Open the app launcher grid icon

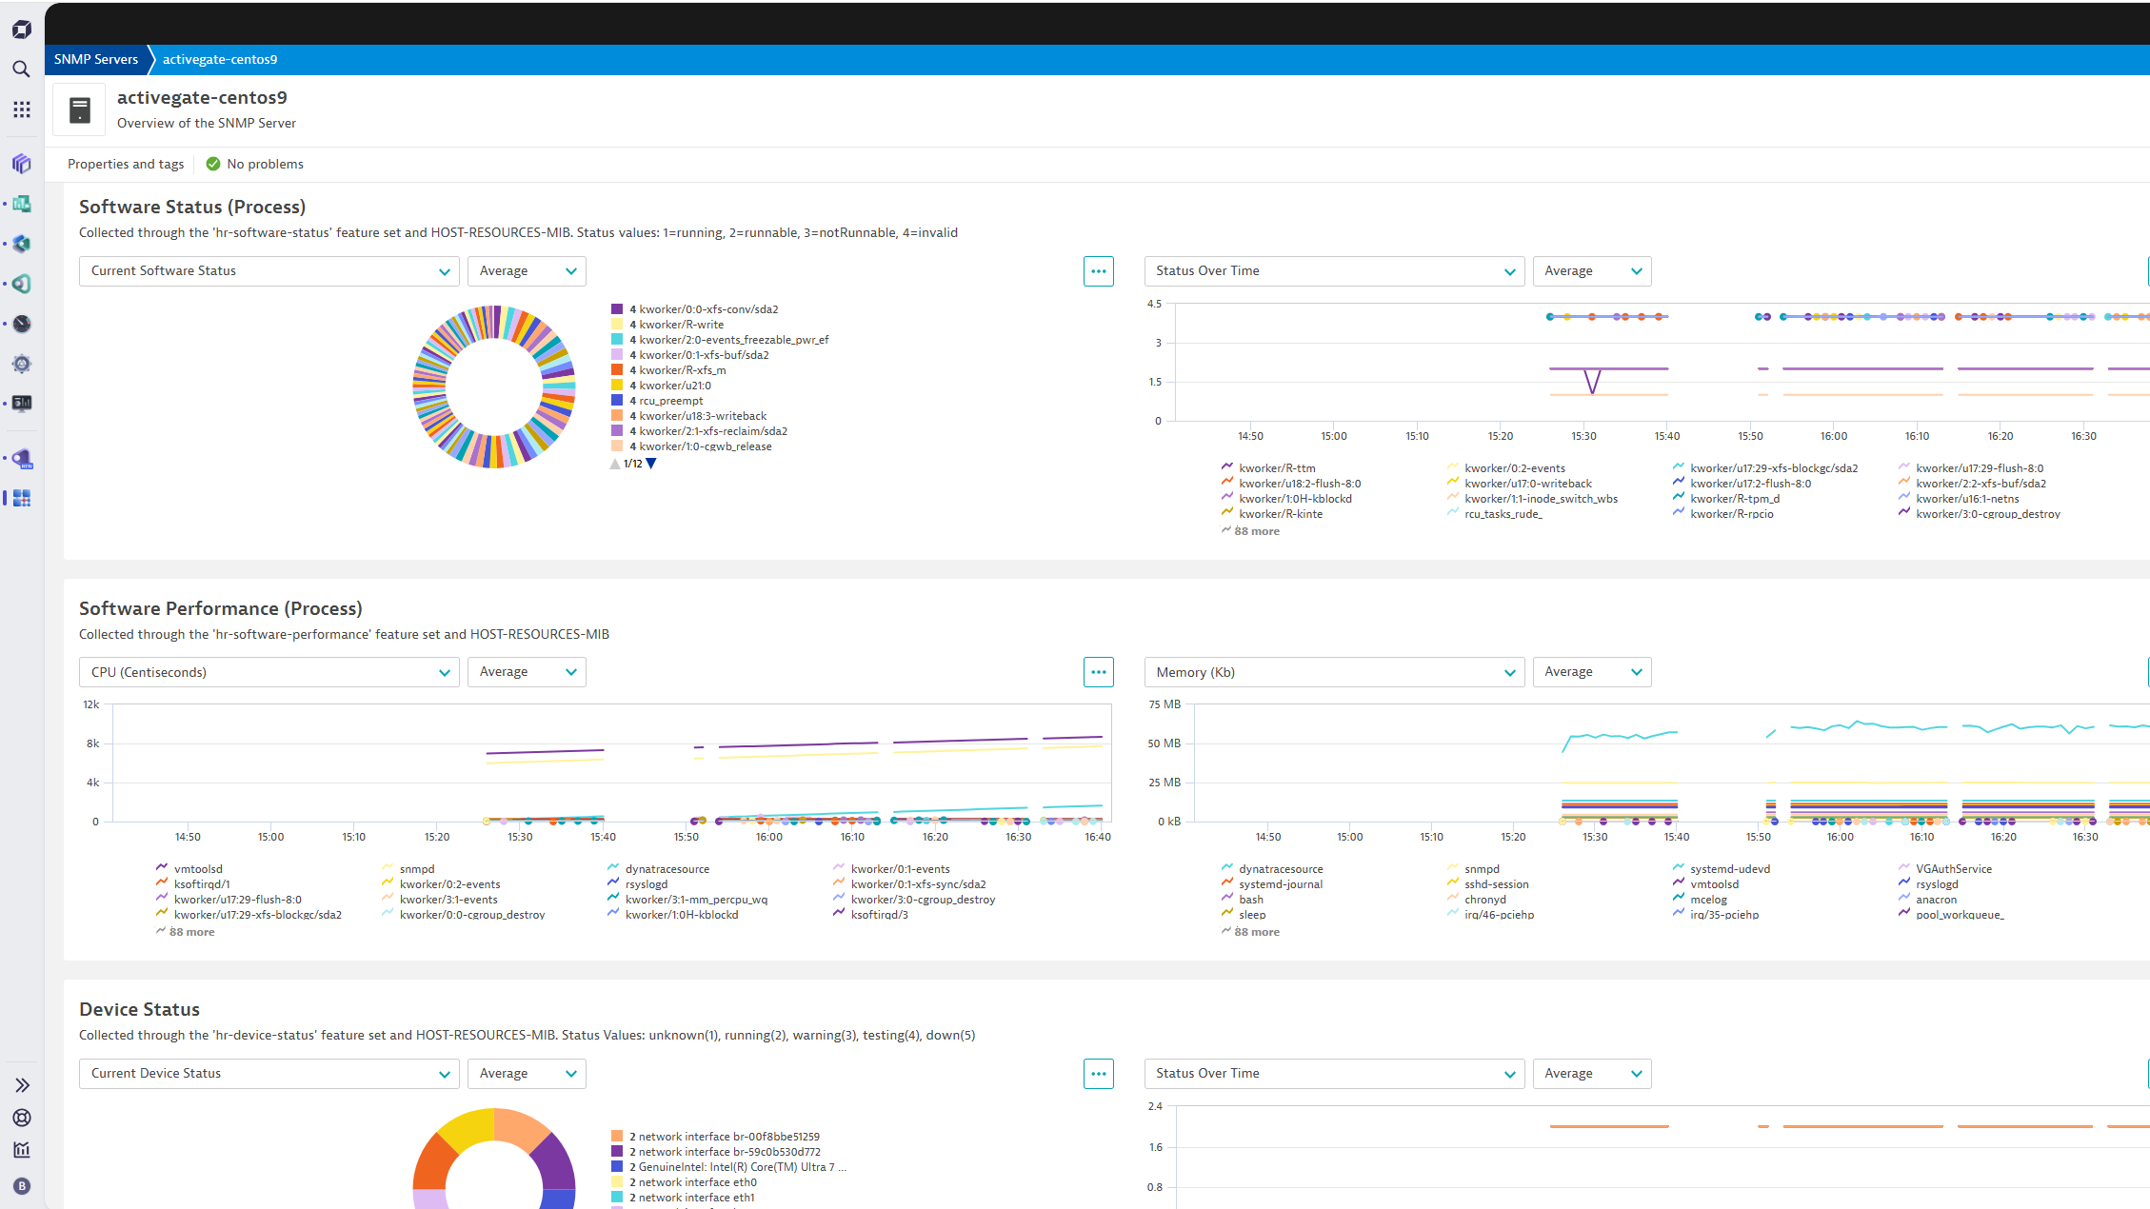point(21,109)
